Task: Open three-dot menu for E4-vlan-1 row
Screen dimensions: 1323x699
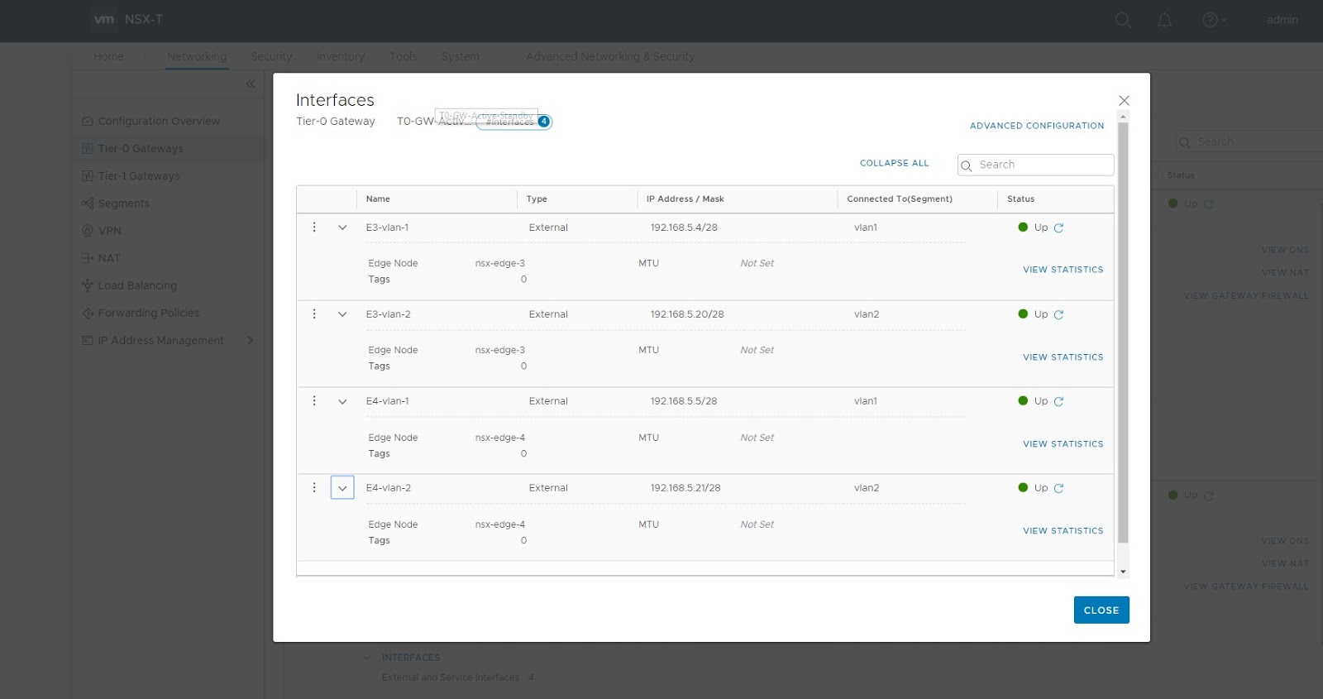Action: (x=314, y=401)
